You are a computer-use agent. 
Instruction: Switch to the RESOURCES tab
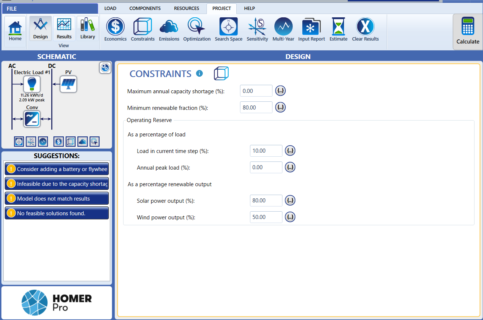tap(187, 8)
